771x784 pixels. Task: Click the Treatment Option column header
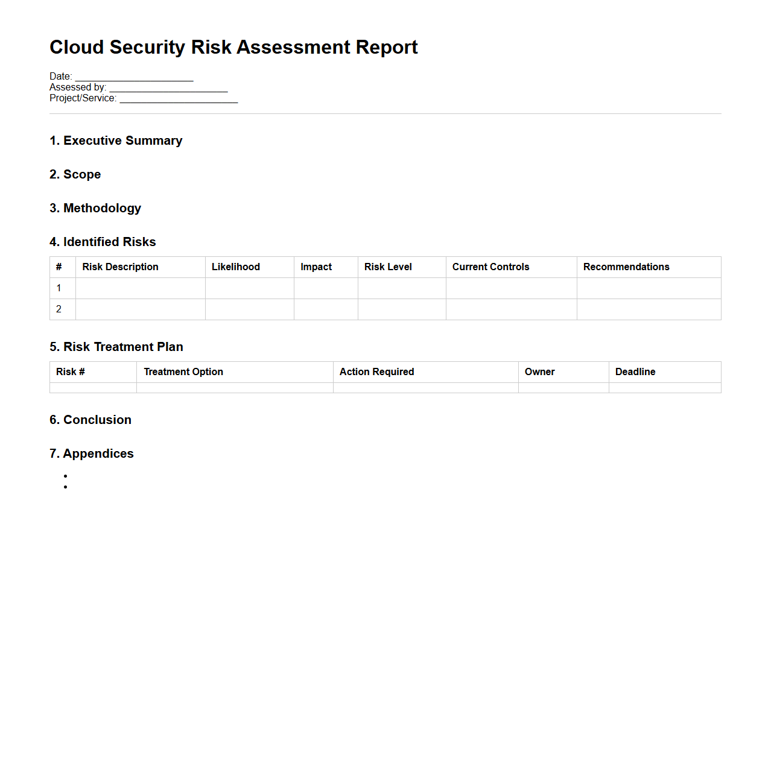coord(183,371)
